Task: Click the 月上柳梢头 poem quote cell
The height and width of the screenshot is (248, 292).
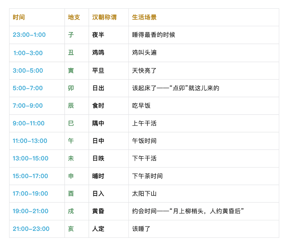Action: tap(188, 211)
